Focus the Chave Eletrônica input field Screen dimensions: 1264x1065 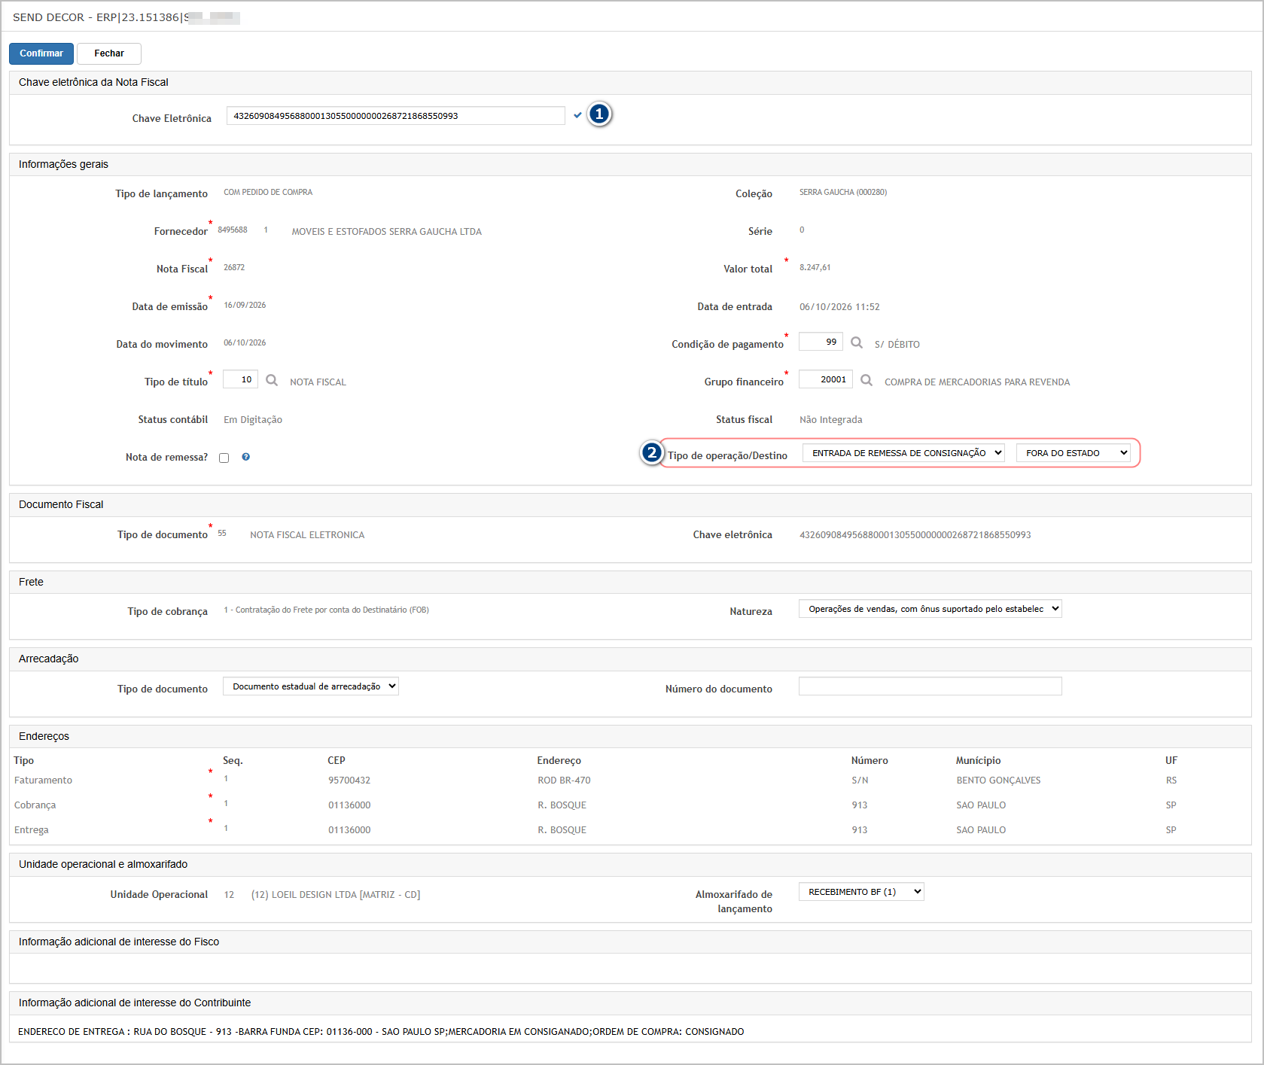tap(396, 116)
